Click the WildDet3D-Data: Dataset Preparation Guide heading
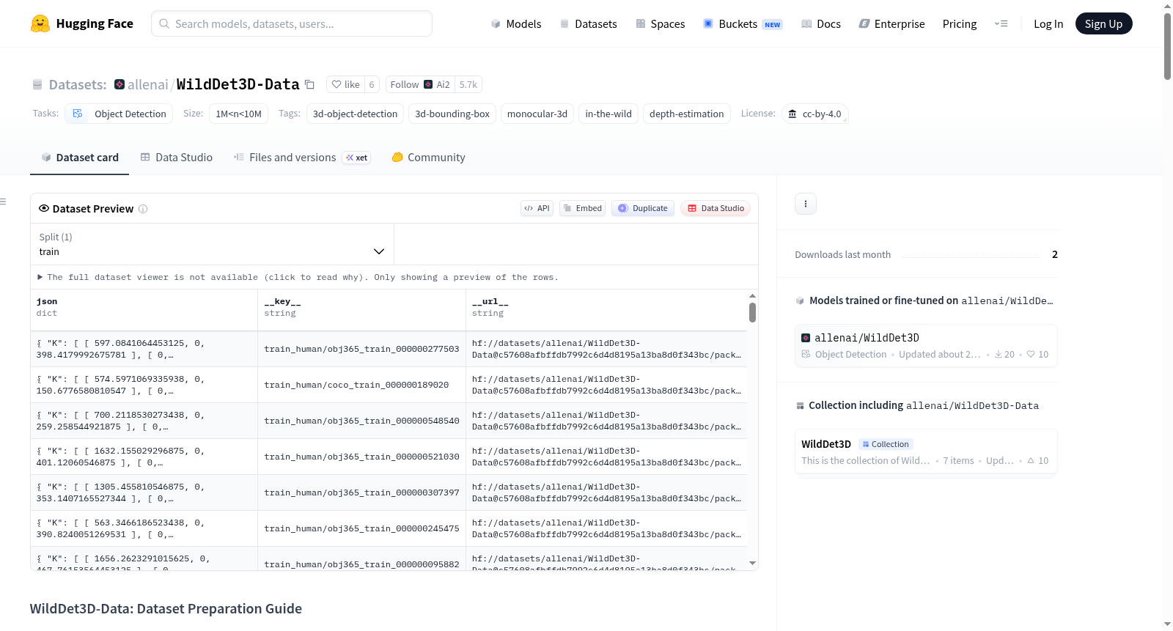The image size is (1173, 631). pyautogui.click(x=166, y=608)
